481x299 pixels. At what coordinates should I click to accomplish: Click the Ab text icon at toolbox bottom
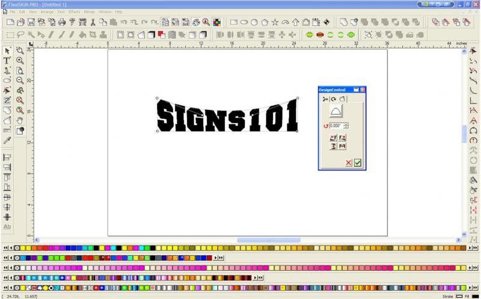point(7,227)
